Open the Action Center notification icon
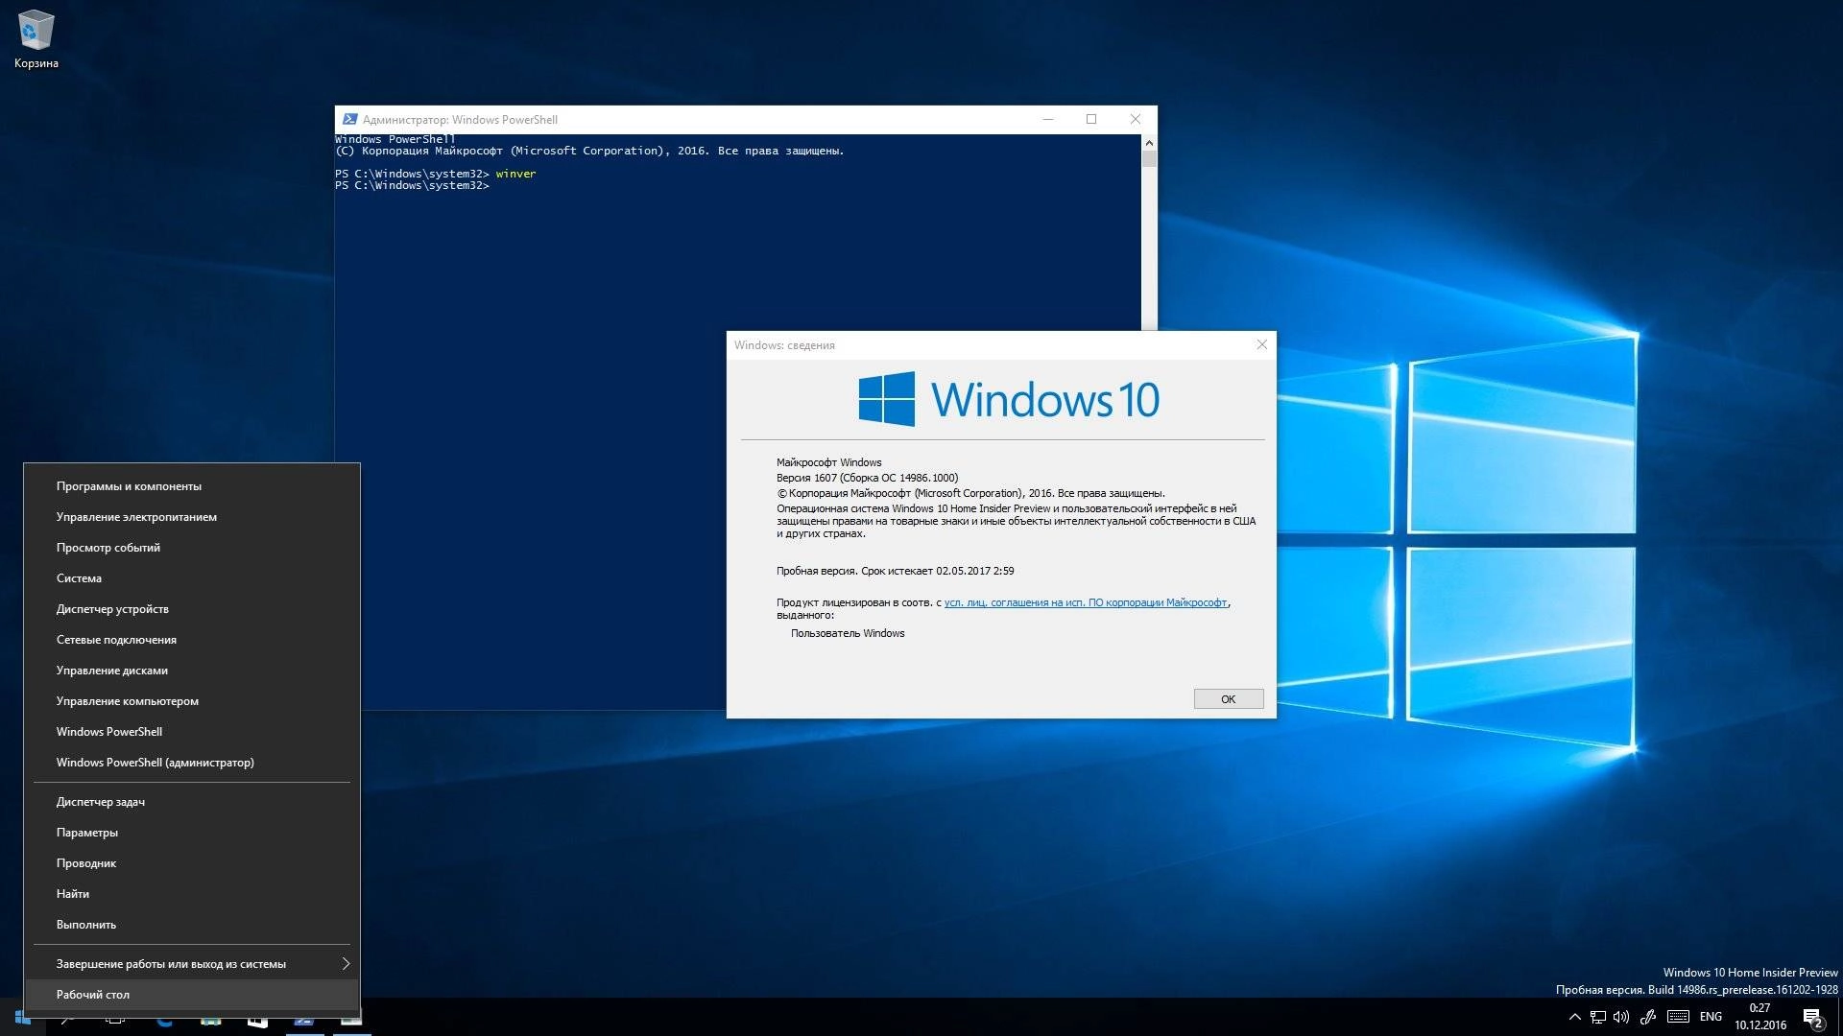 [1813, 1018]
